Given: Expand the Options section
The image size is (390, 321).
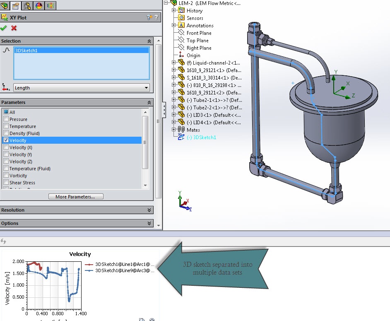Looking at the screenshot, I should tap(149, 223).
